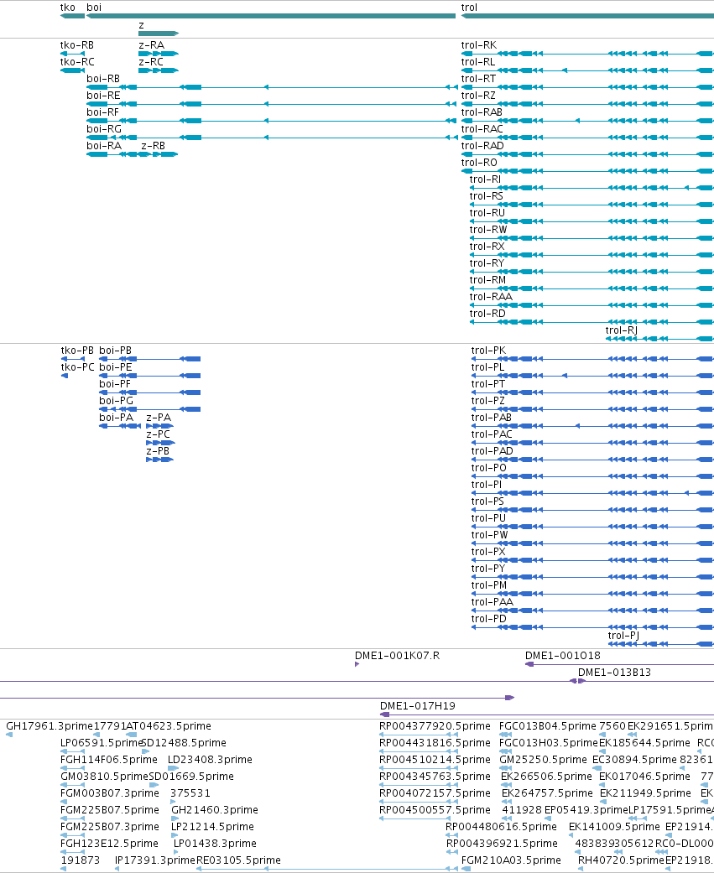Select EST RP004500557.5prime
Image resolution: width=714 pixels, height=873 pixels.
tap(435, 810)
